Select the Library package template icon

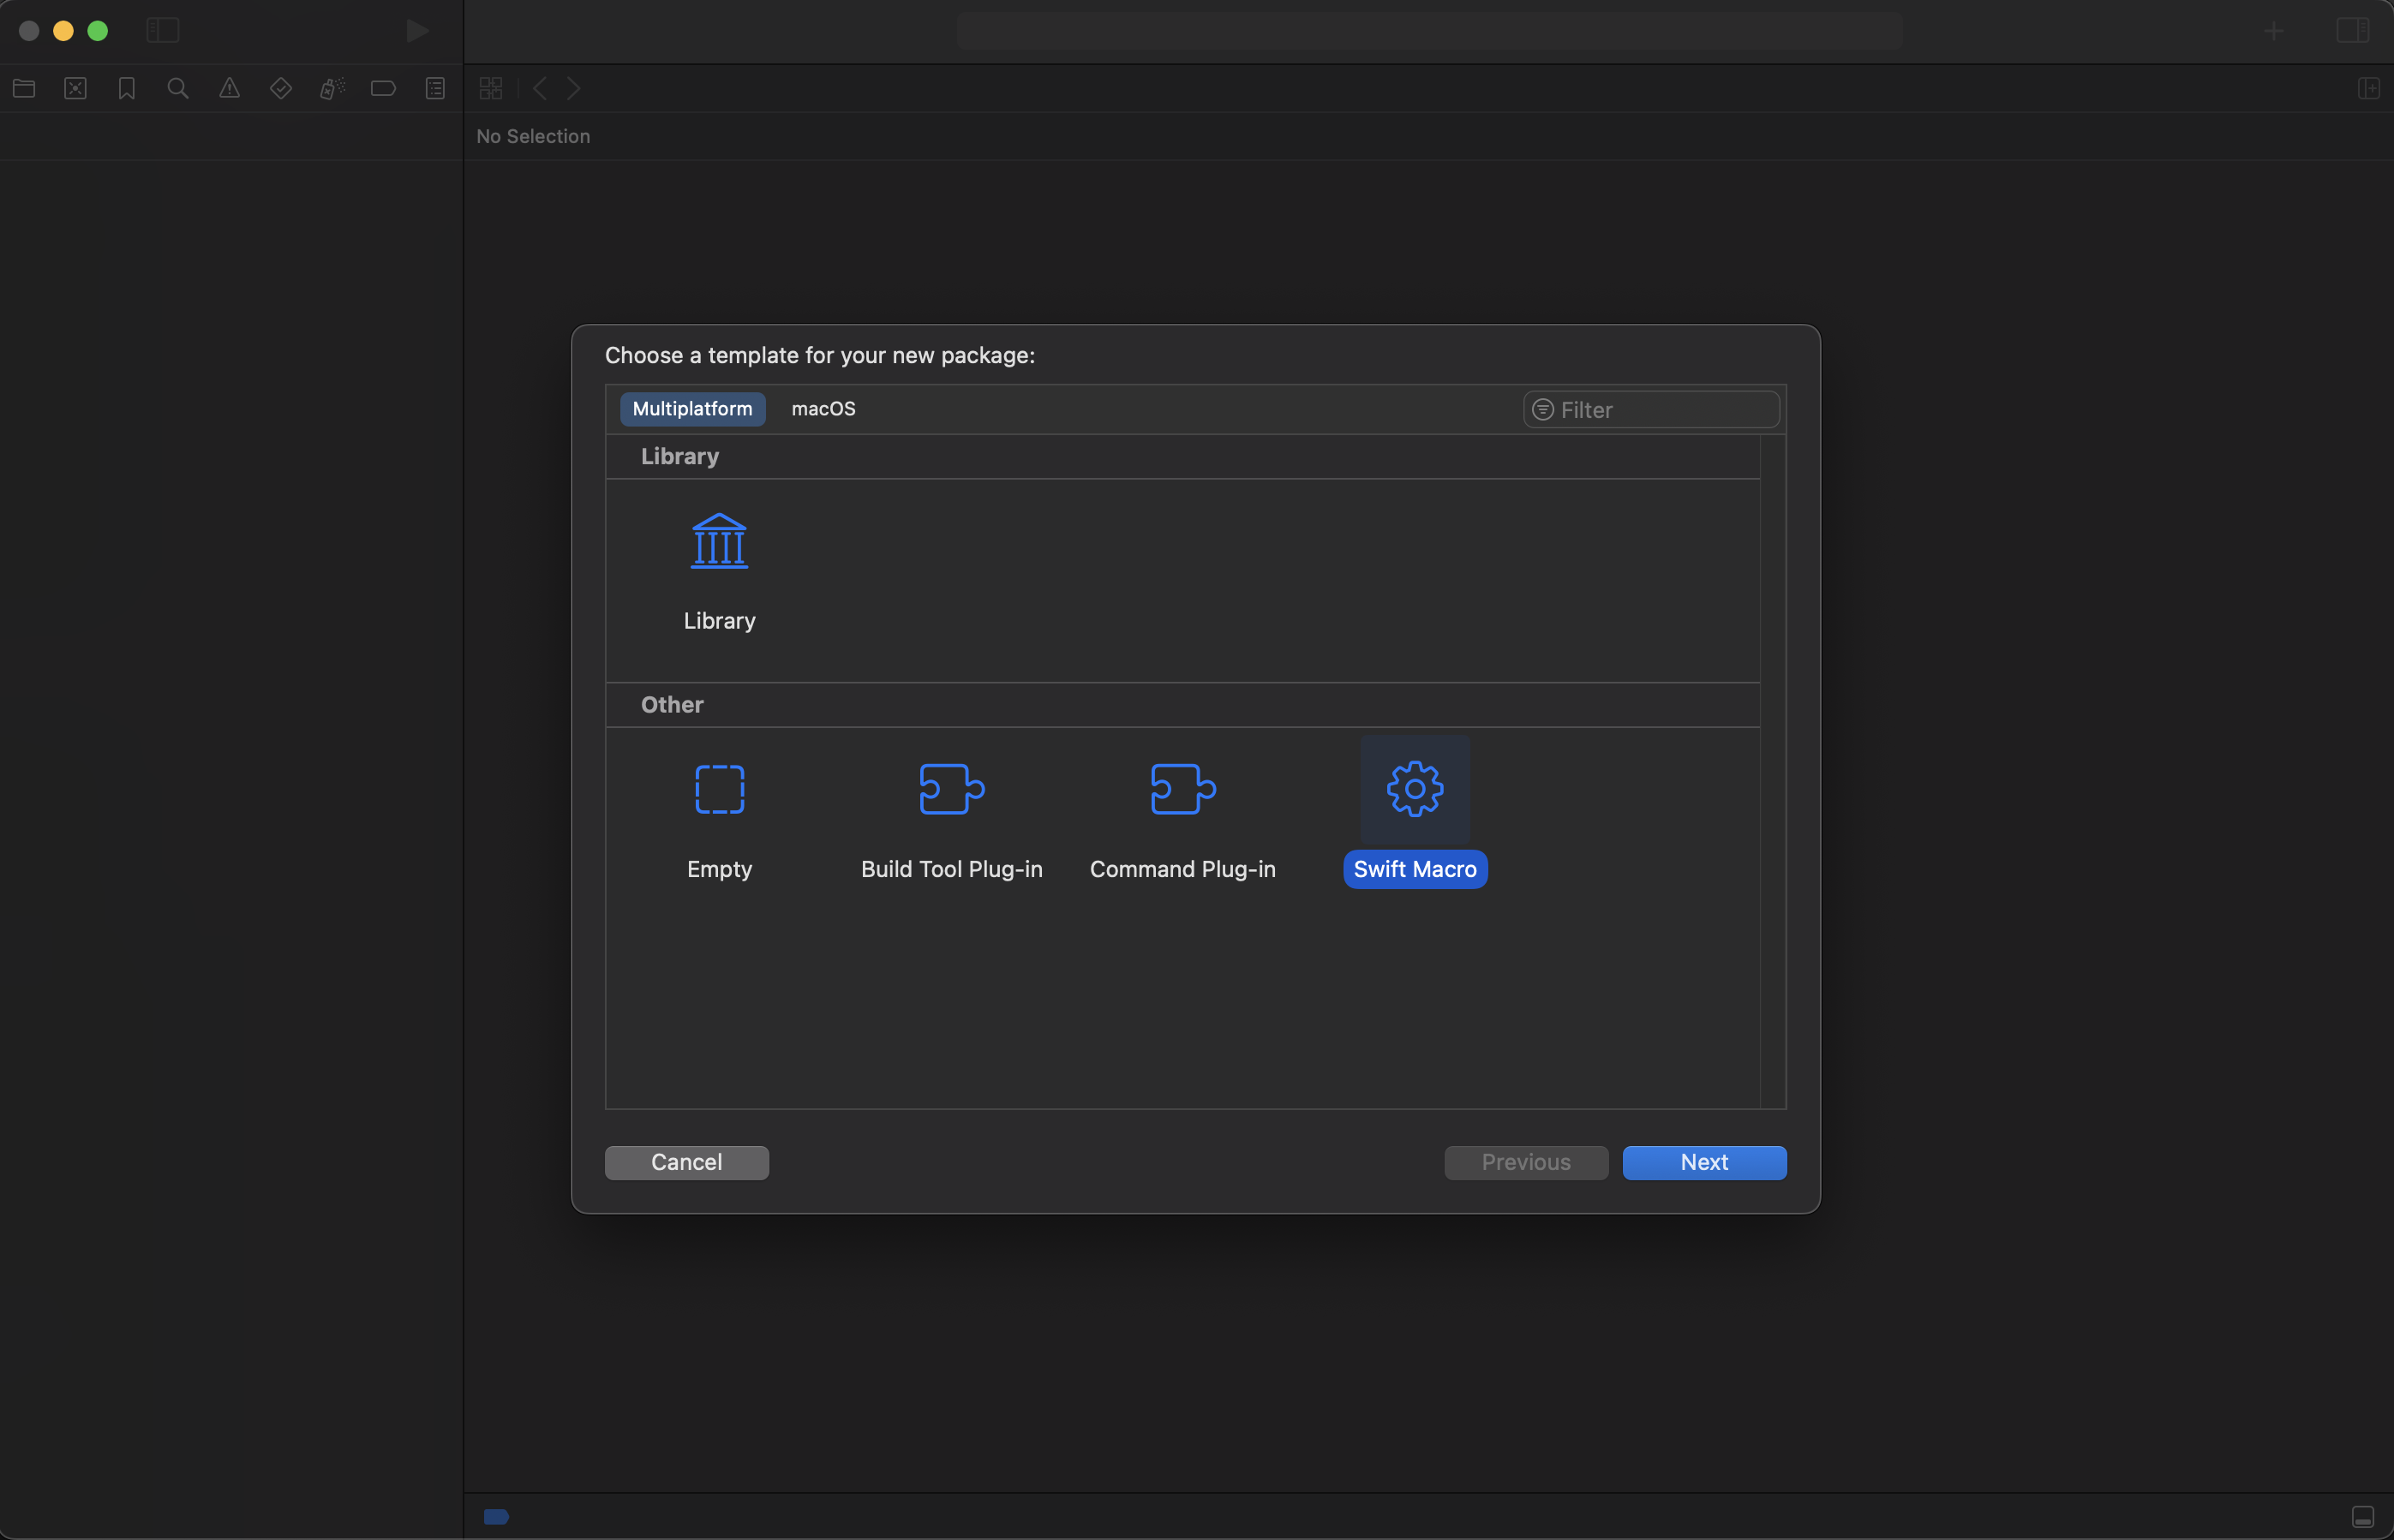(719, 541)
